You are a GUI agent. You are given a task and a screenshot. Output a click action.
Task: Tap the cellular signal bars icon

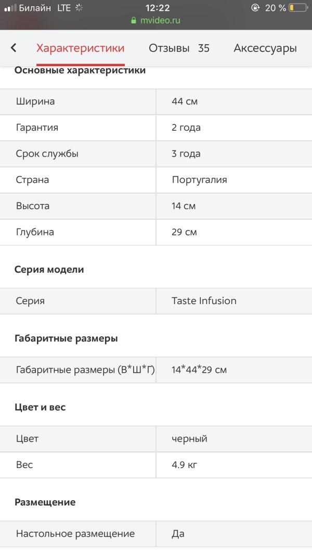(x=10, y=8)
